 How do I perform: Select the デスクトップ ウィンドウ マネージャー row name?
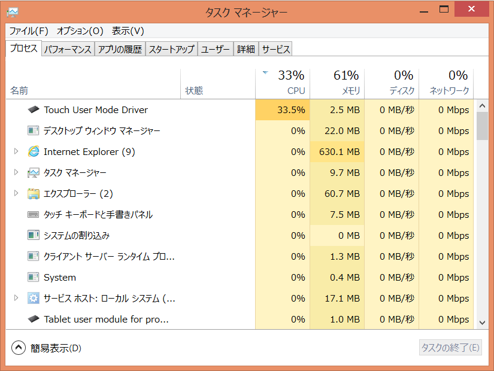(x=102, y=130)
